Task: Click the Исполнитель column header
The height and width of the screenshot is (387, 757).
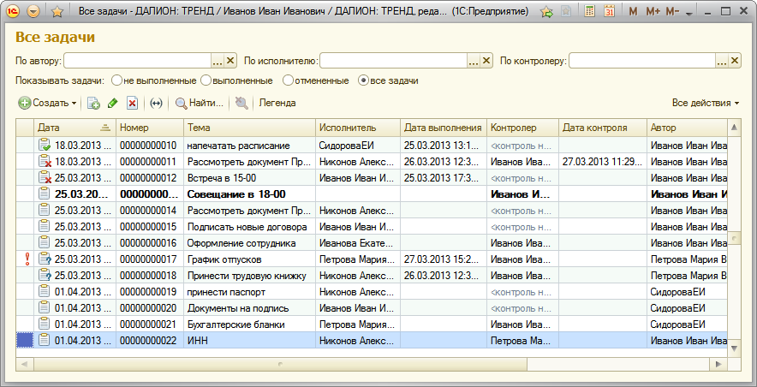Action: point(358,128)
